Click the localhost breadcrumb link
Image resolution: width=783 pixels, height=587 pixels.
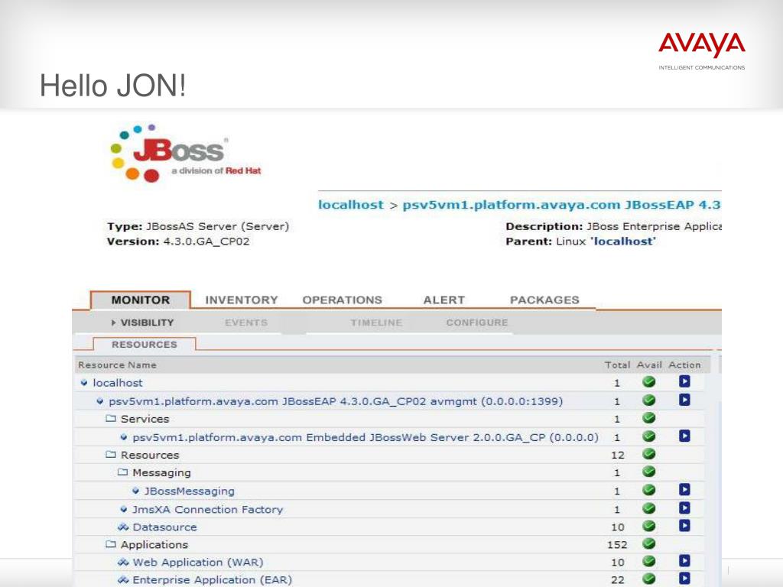coord(350,205)
